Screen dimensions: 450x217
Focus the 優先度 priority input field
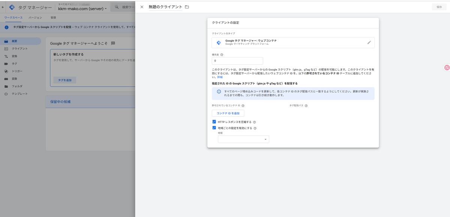[237, 61]
